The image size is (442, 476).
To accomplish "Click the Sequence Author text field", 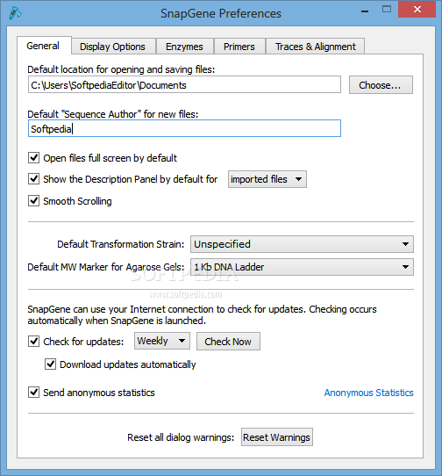I will 184,129.
